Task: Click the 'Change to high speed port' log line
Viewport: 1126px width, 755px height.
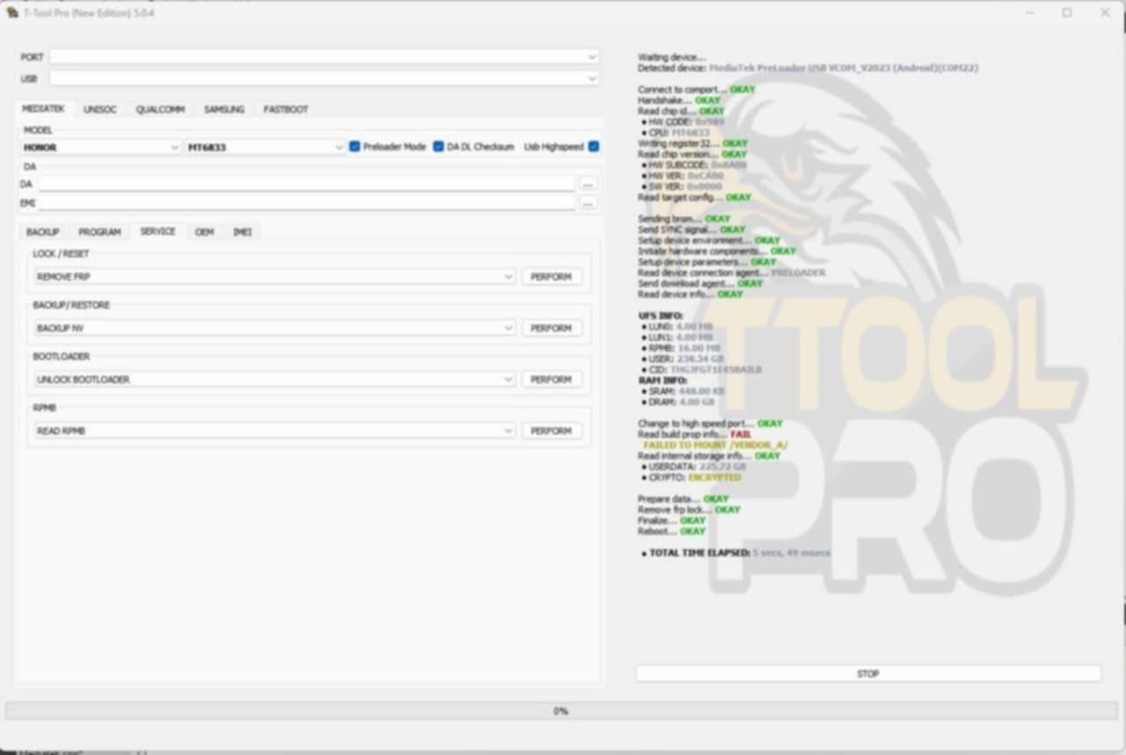Action: [x=710, y=424]
